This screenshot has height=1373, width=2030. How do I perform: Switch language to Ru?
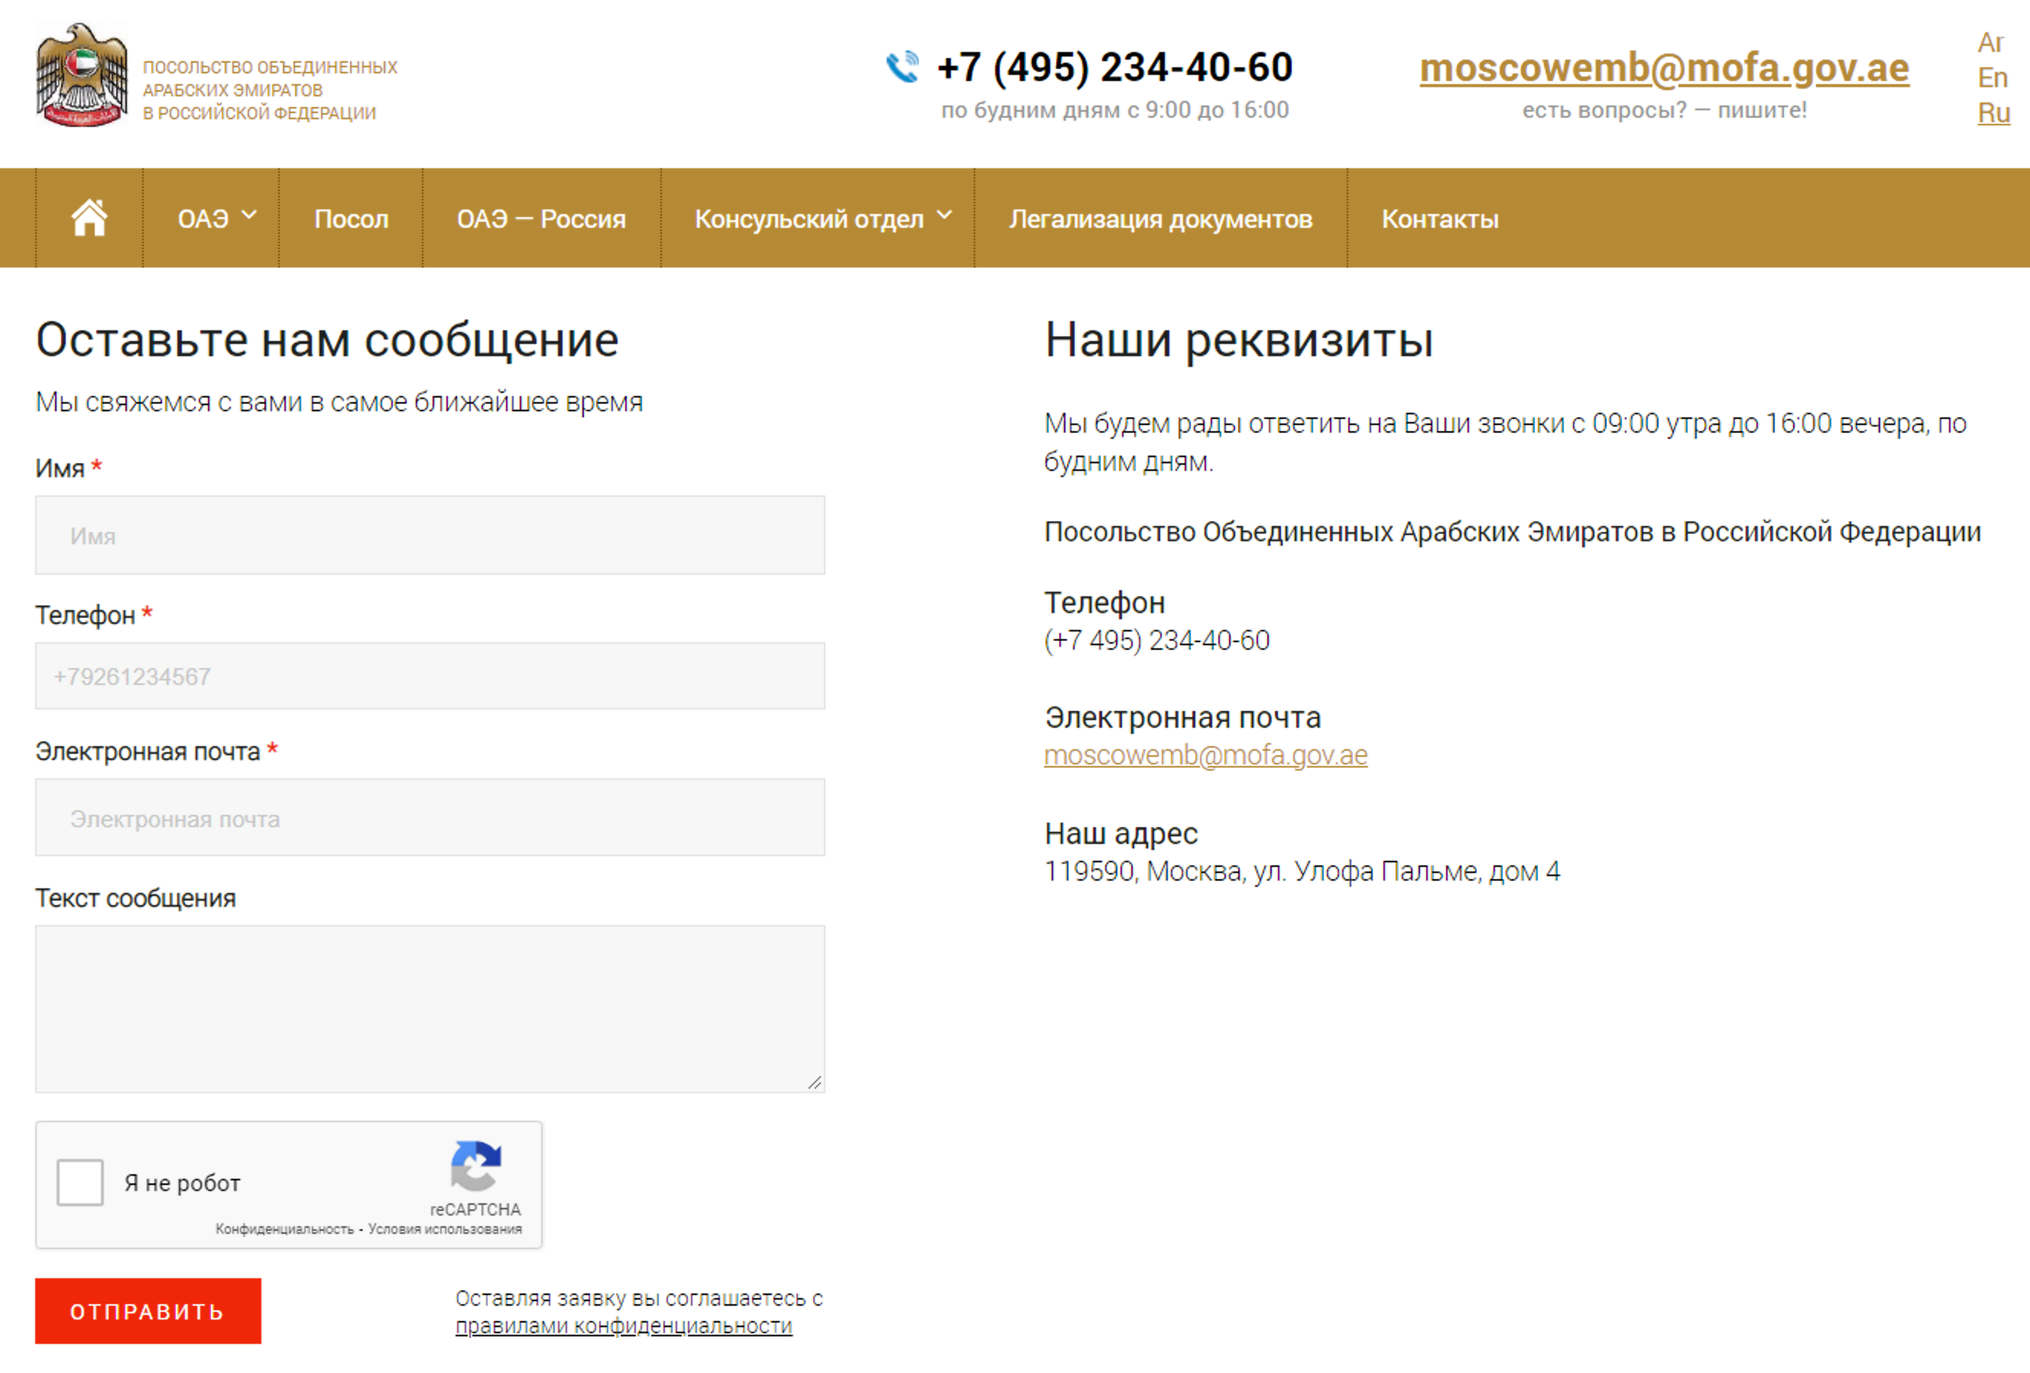1993,112
